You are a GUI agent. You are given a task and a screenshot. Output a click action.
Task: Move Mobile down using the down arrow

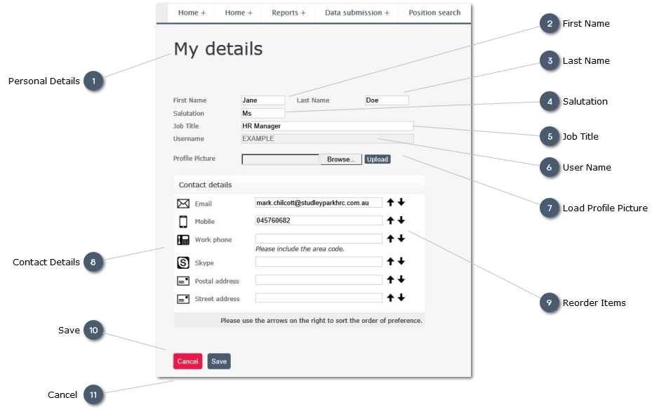click(400, 220)
